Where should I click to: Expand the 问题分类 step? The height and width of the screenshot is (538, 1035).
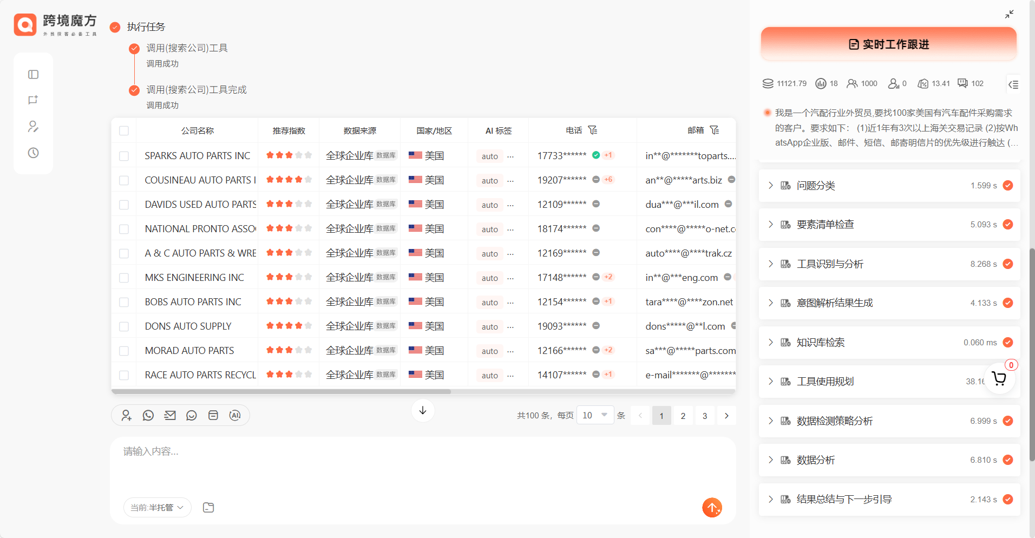(771, 186)
